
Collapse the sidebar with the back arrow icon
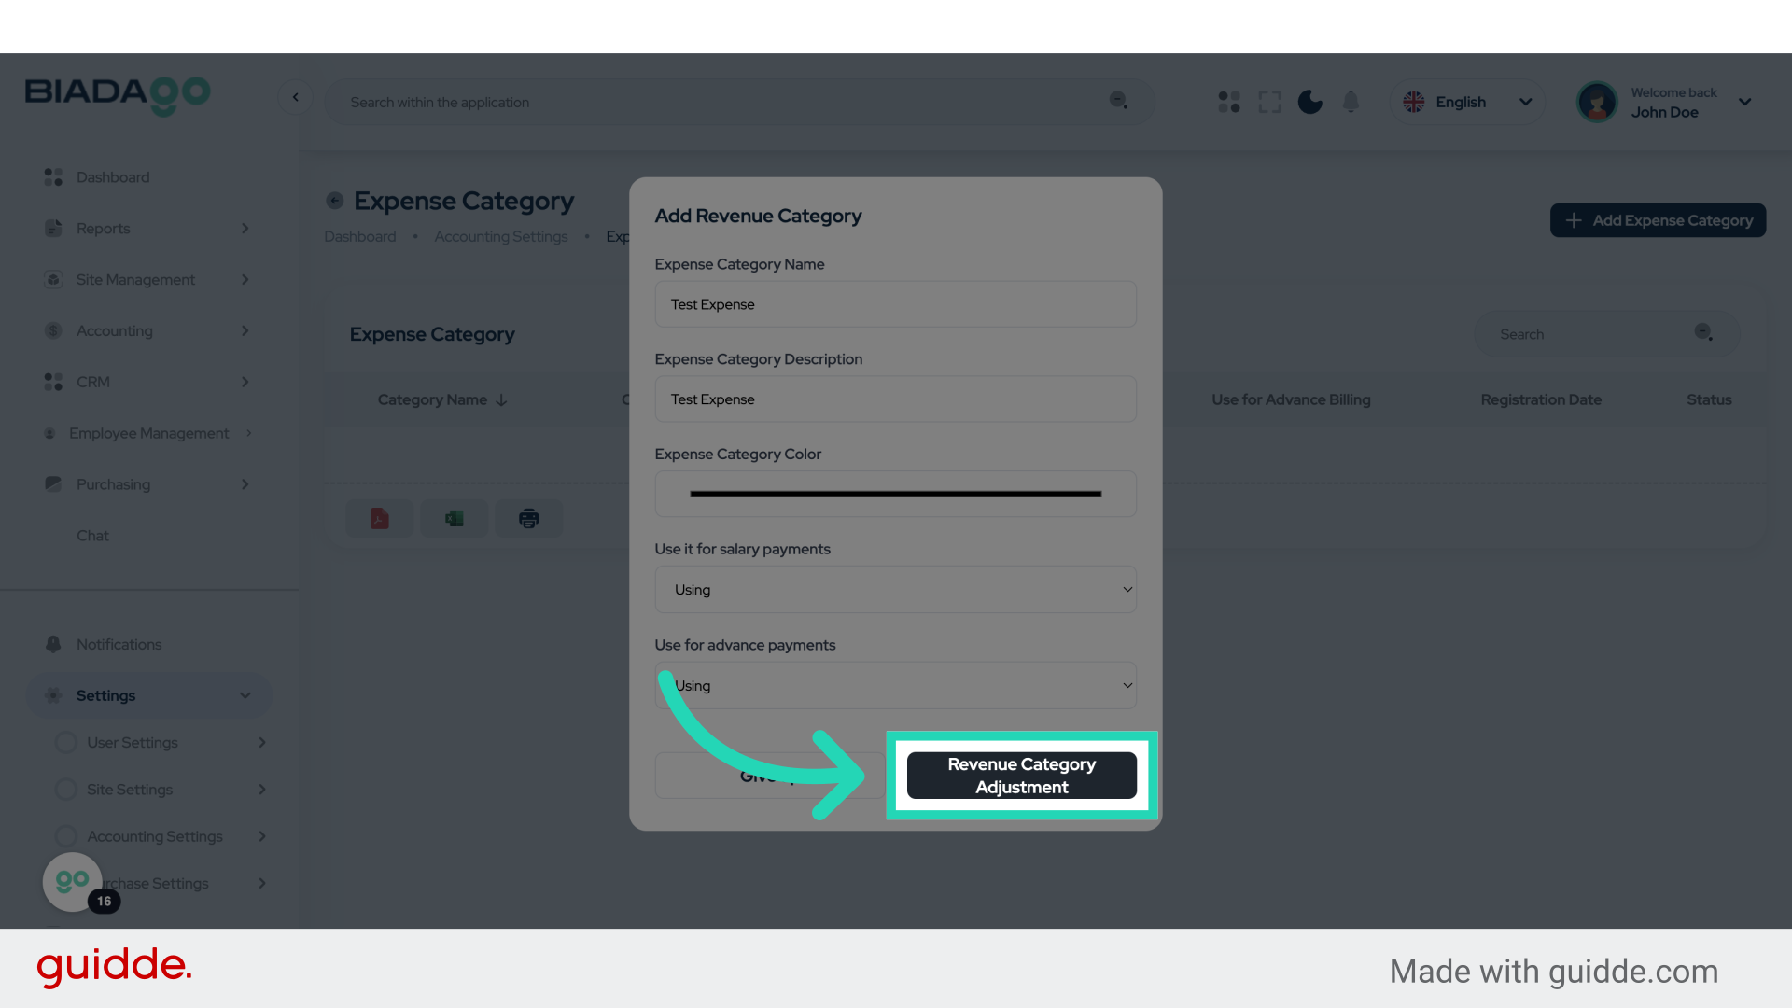pos(296,97)
